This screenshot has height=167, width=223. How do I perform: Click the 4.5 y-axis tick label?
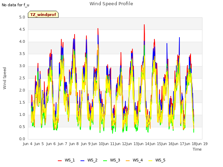click(x=22, y=29)
